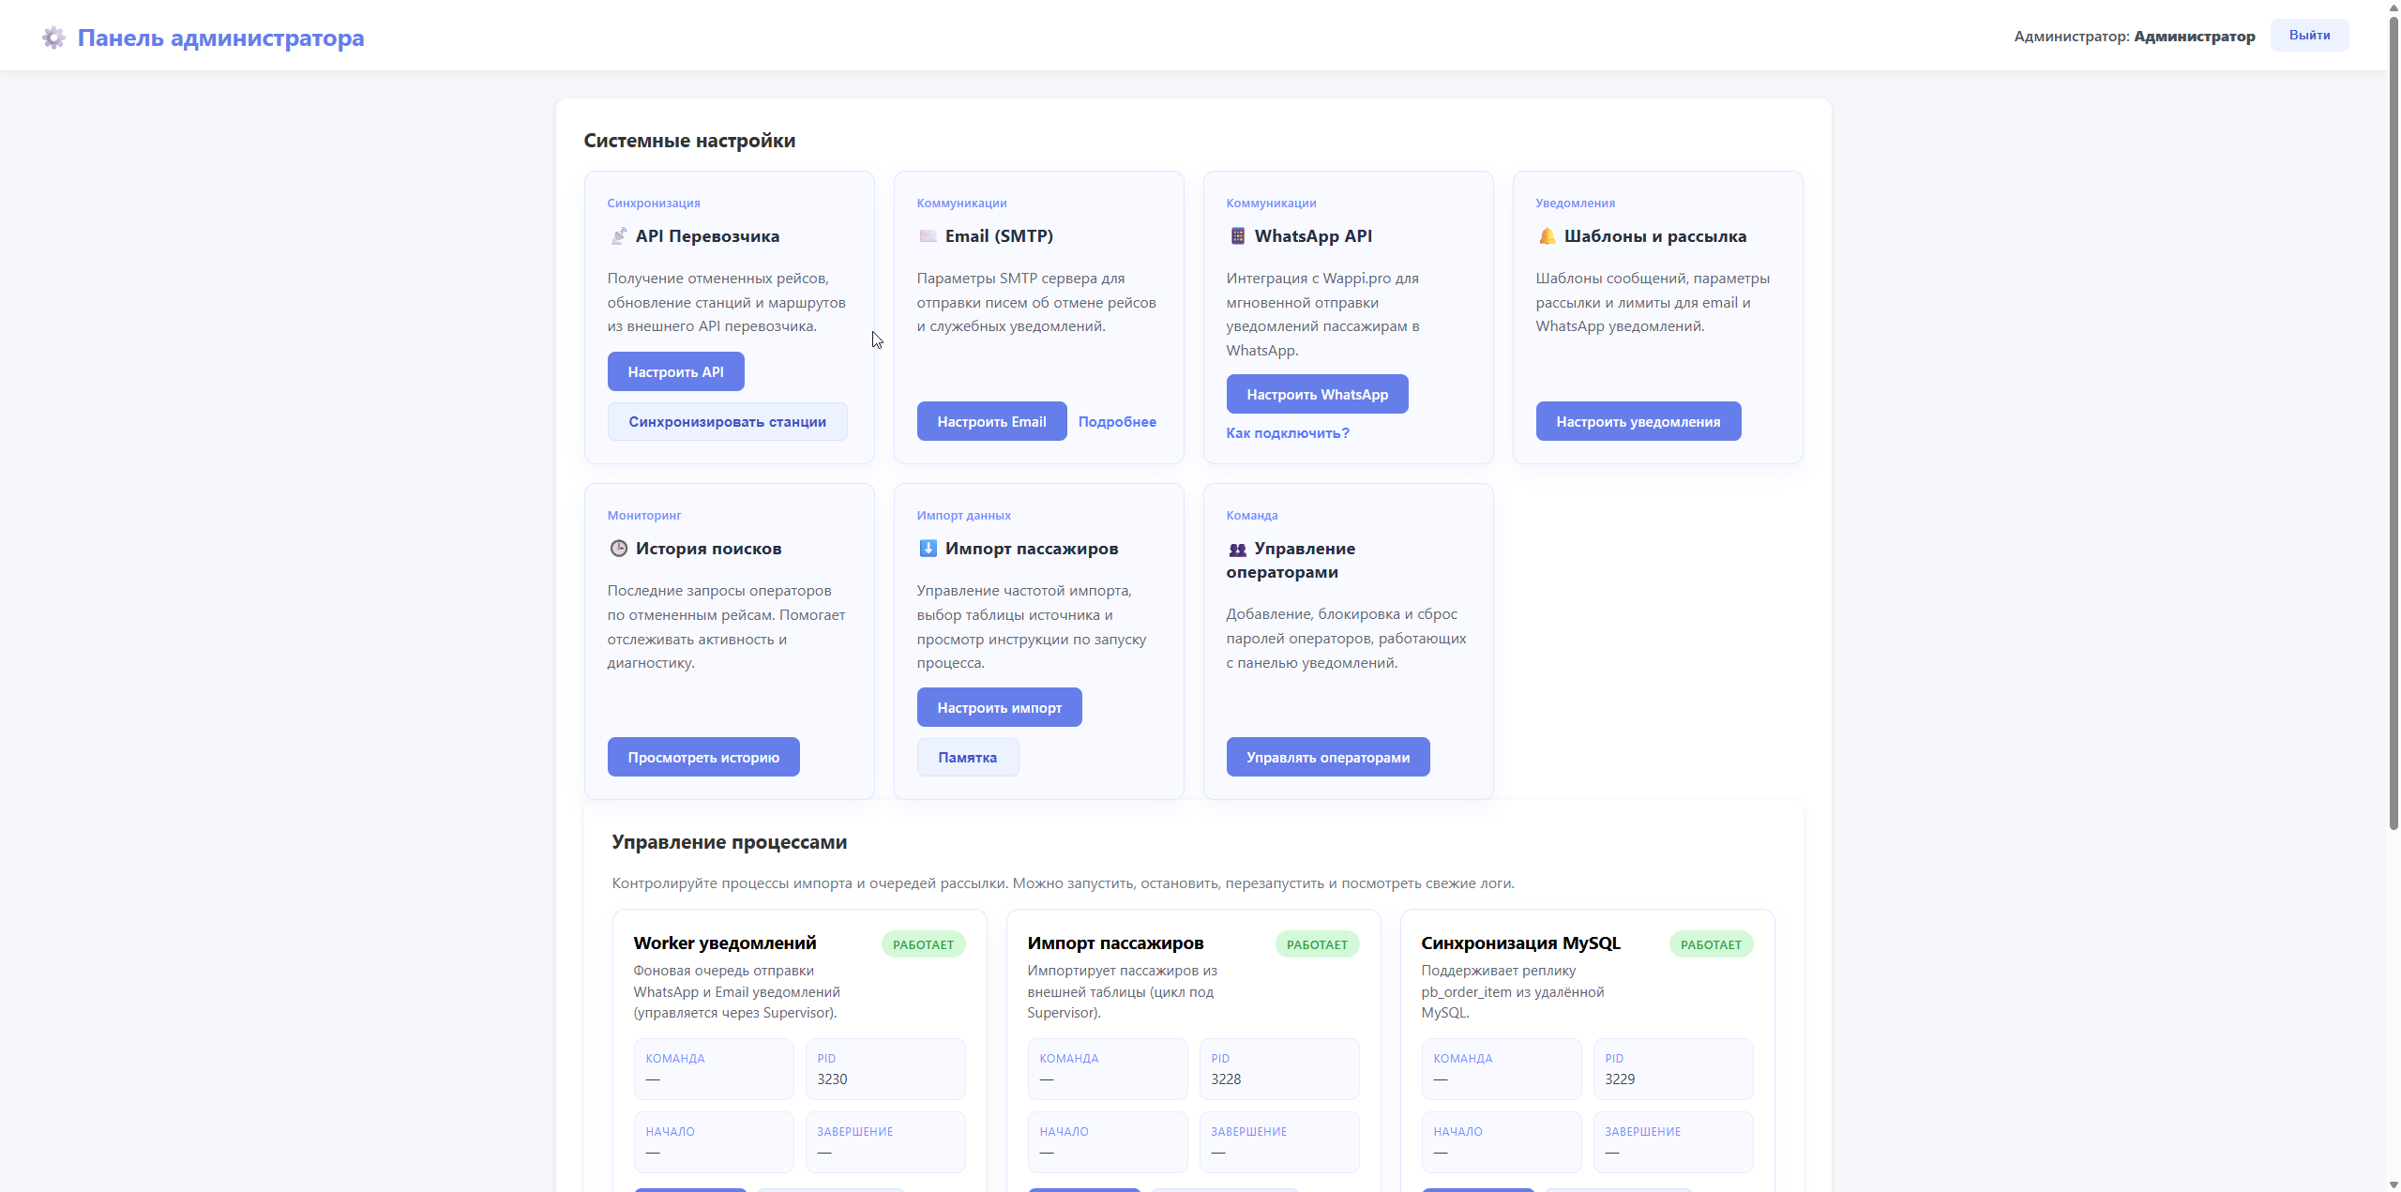
Task: Open the Памятка import guide
Action: click(x=967, y=758)
